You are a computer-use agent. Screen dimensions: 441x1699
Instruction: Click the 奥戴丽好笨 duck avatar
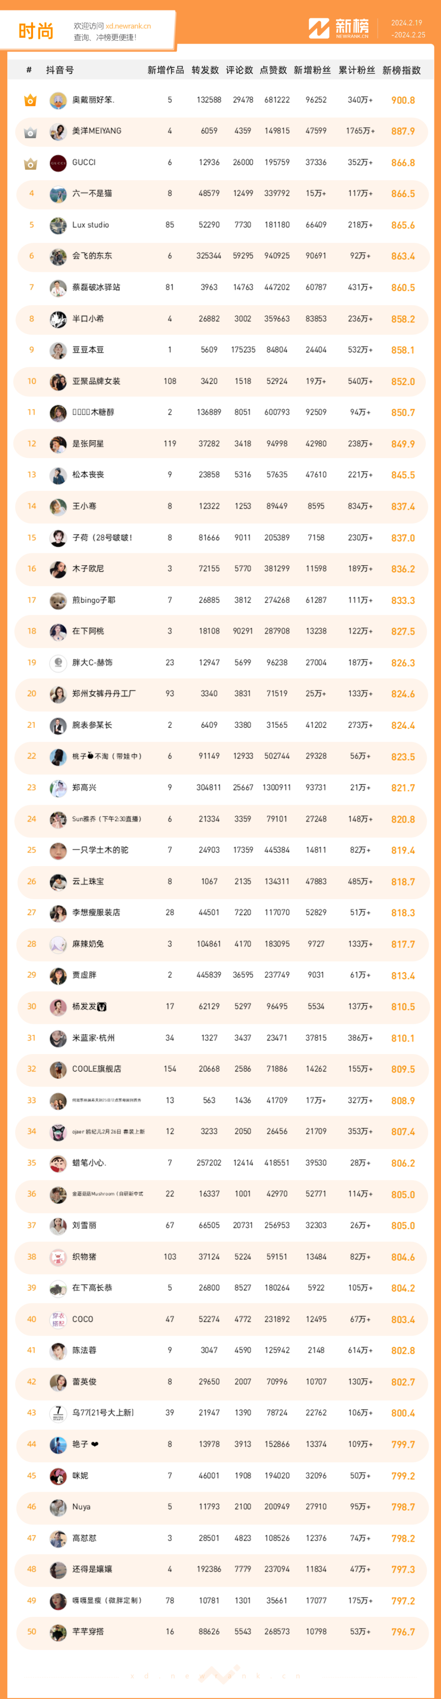[58, 100]
